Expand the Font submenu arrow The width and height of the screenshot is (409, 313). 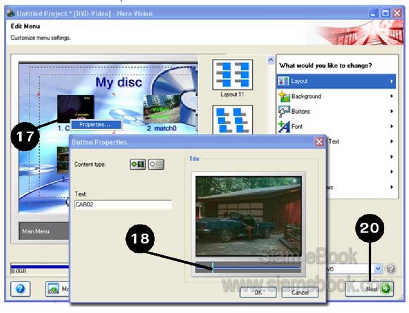392,126
